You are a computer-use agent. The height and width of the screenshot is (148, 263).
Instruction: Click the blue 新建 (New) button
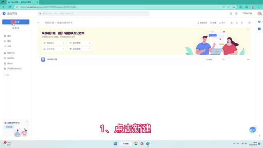point(16,22)
